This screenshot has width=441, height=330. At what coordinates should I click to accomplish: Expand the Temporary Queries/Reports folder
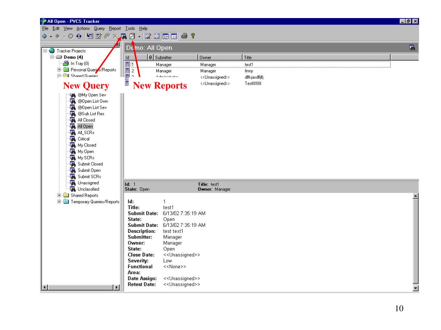(59, 202)
